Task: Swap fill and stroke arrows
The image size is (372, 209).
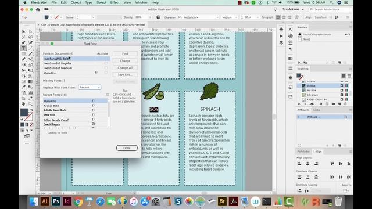Action: (x=31, y=110)
